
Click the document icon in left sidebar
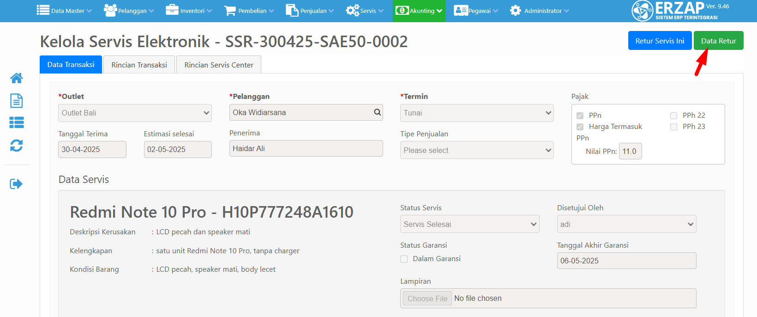coord(17,101)
